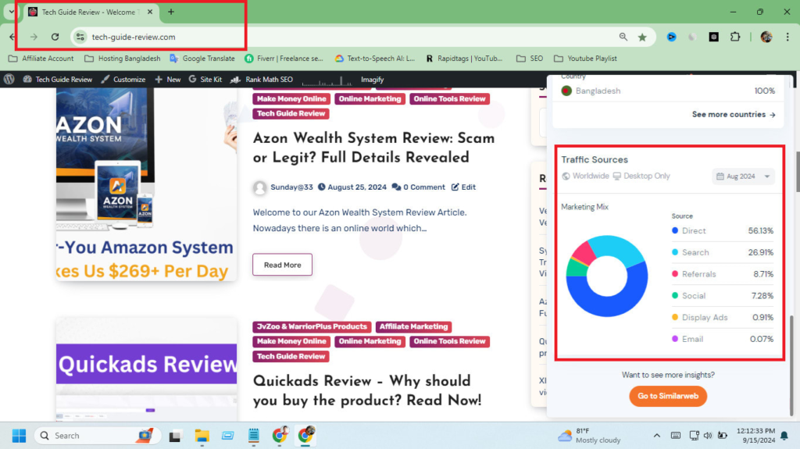Open the Quickads Review title link
The image size is (800, 449).
coord(367,391)
